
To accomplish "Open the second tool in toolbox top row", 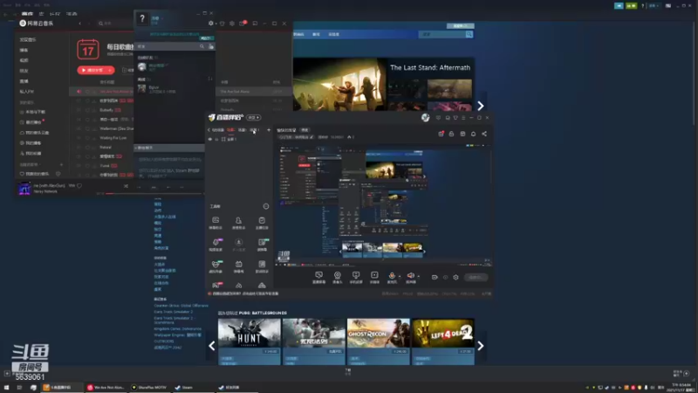I will pyautogui.click(x=238, y=223).
